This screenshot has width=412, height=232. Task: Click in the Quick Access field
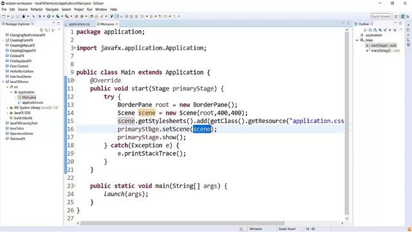380,16
